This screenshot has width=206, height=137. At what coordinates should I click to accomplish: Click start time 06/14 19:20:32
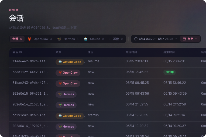(137, 126)
